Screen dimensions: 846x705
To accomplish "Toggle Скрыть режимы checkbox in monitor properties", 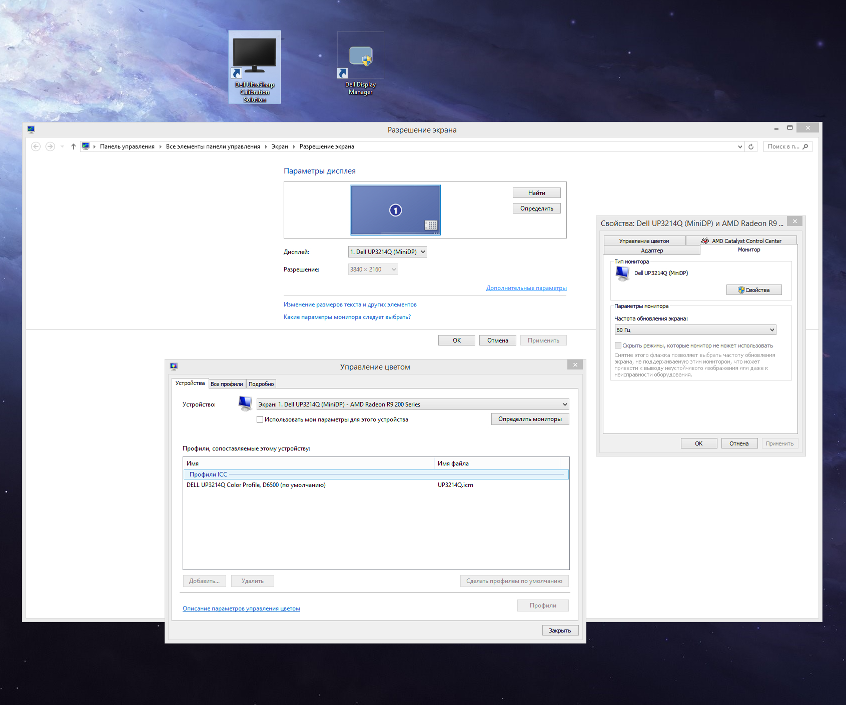I will tap(618, 345).
